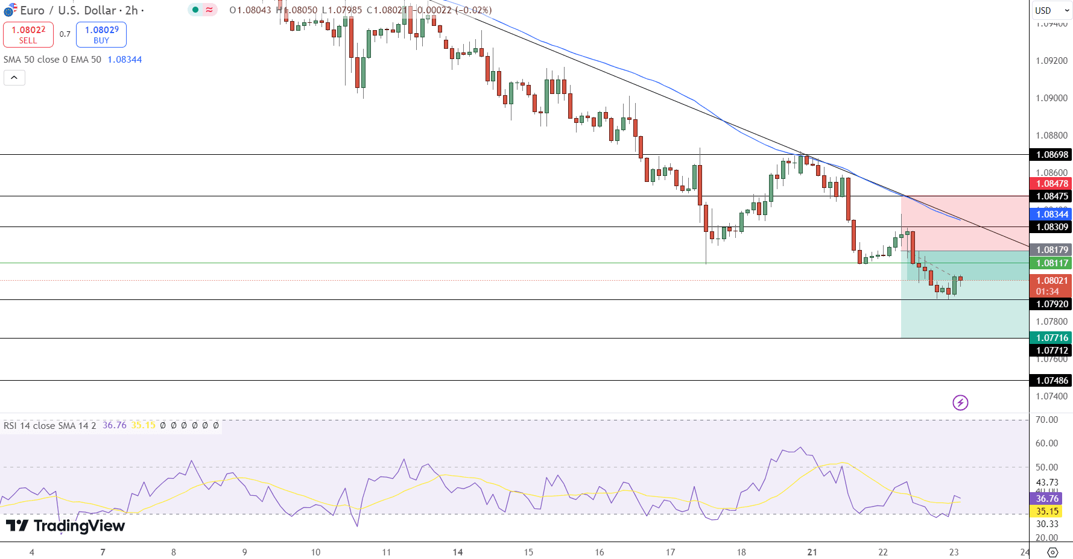Click the date label 14 on time axis
The height and width of the screenshot is (559, 1073).
[458, 552]
